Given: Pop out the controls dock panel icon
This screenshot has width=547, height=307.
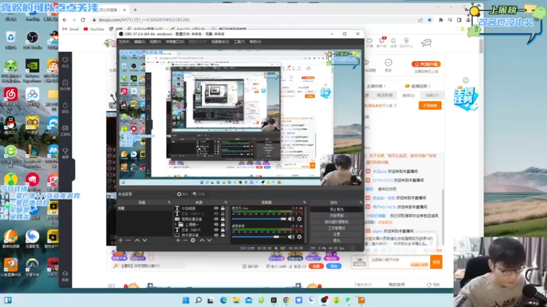Looking at the screenshot, I should tap(360, 202).
